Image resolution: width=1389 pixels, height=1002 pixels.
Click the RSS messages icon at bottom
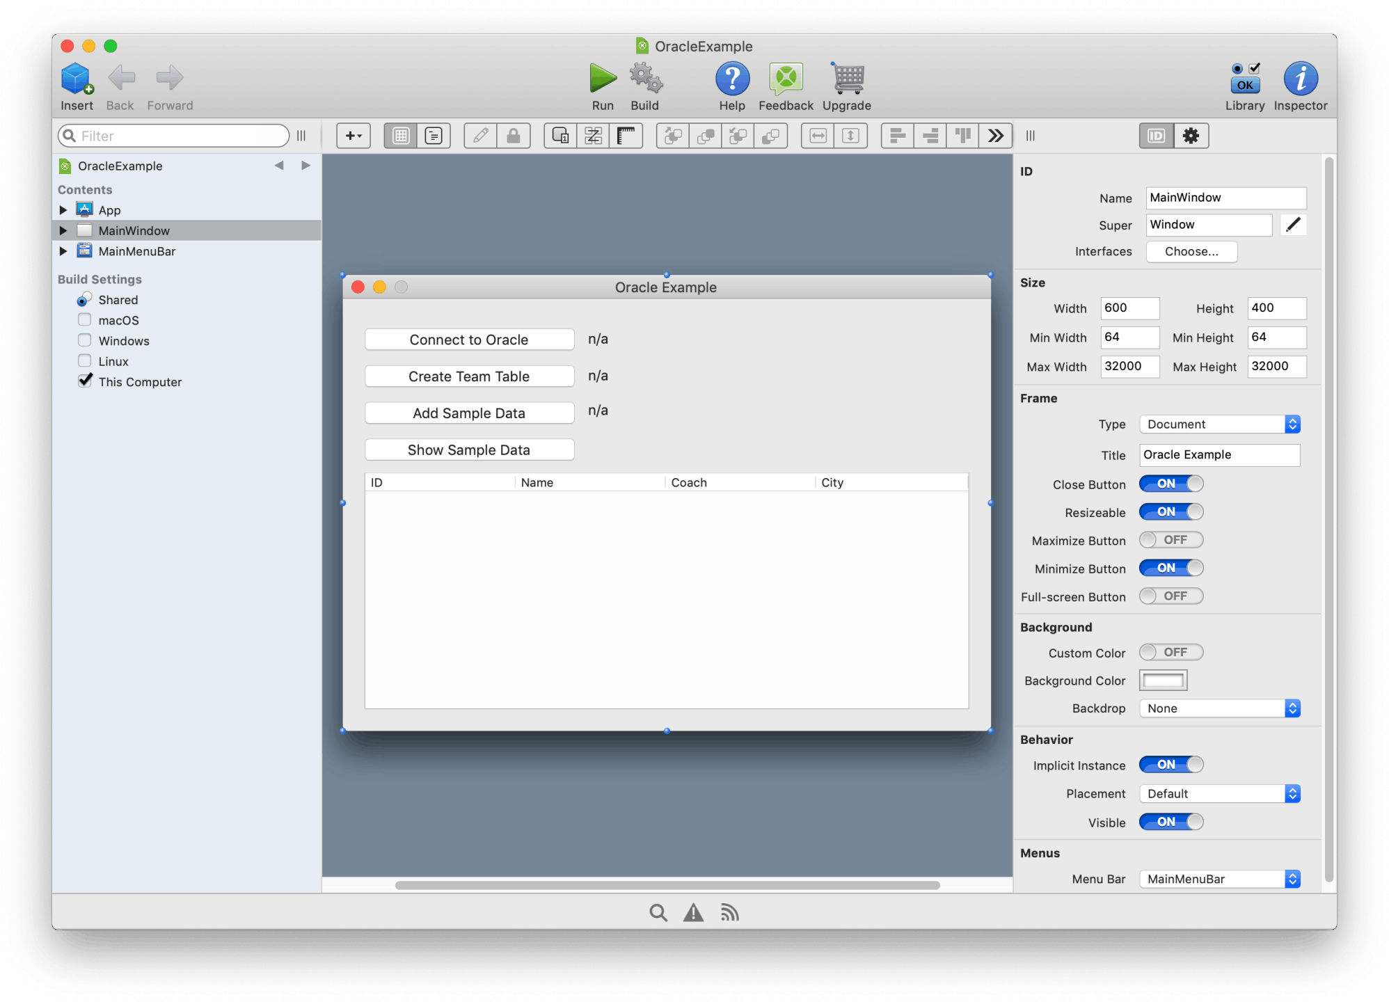(x=729, y=912)
